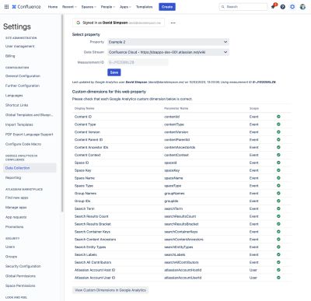Click the green check for Search Labels
The image size is (311, 301).
point(278,254)
